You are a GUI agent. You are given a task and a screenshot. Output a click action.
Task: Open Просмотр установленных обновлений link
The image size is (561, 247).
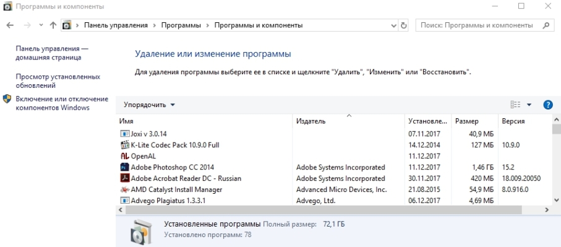coord(58,81)
